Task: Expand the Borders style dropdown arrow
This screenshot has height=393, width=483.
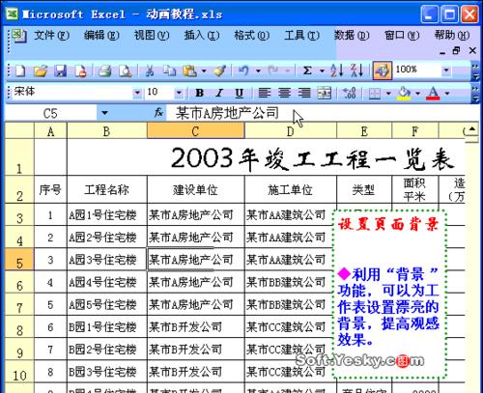Action: tap(388, 93)
